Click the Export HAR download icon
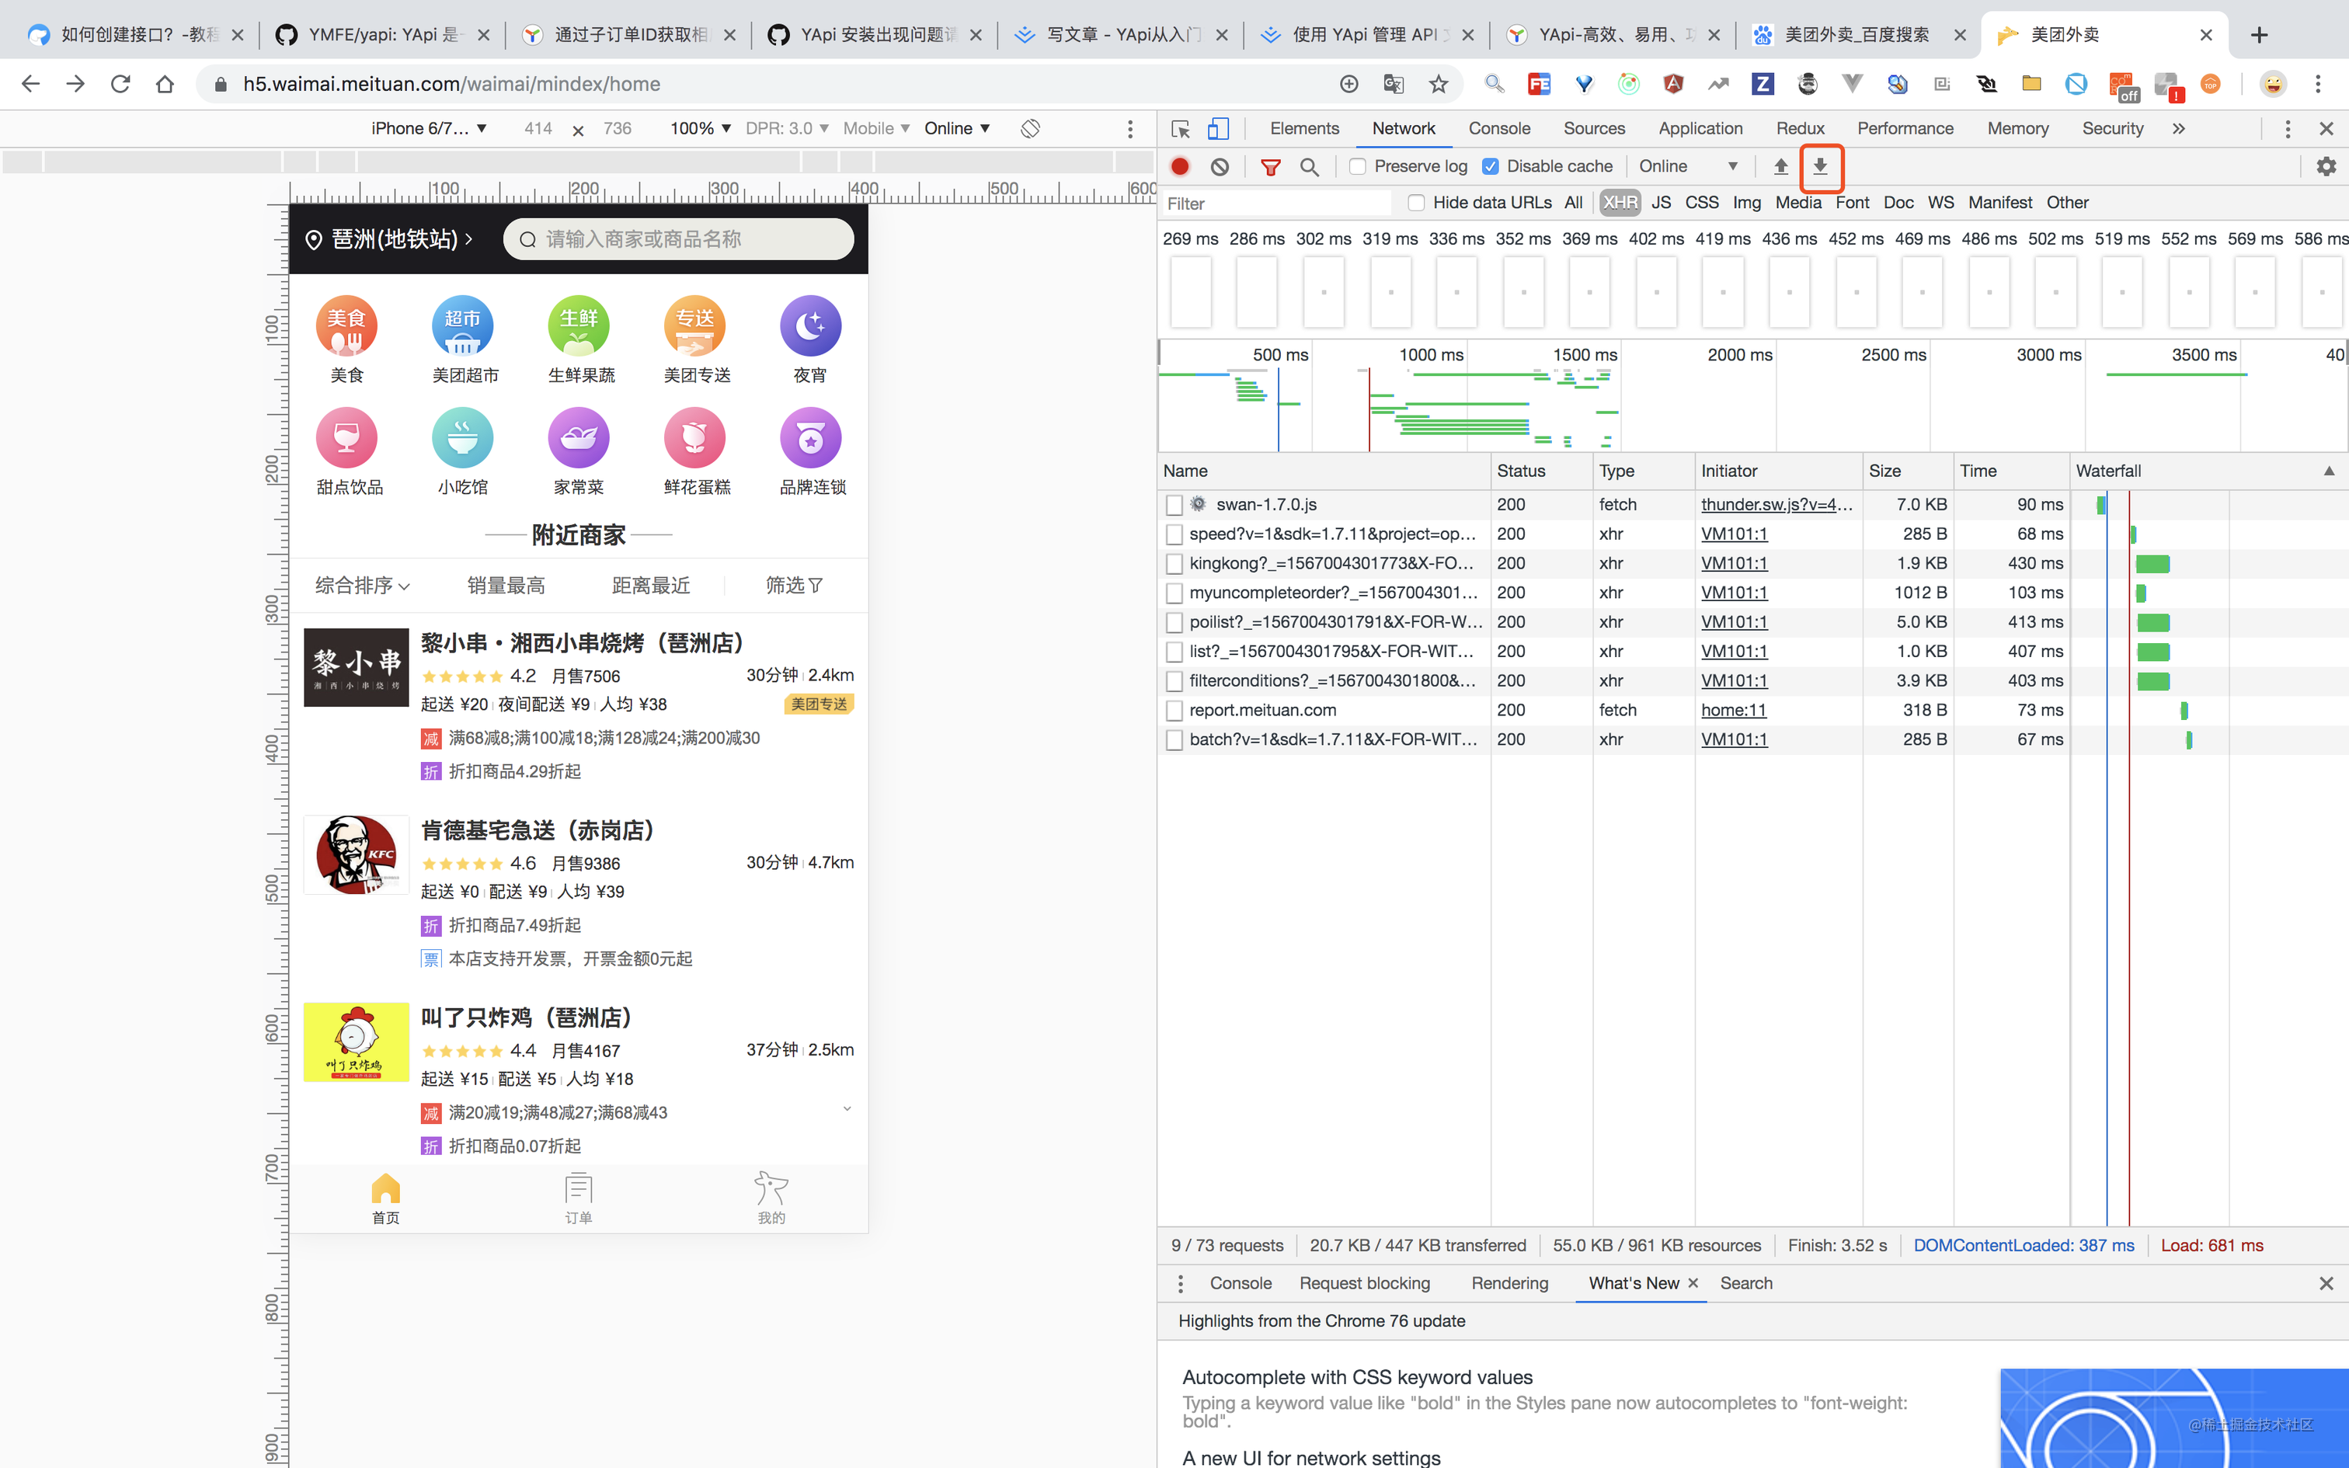The height and width of the screenshot is (1468, 2349). [1820, 166]
